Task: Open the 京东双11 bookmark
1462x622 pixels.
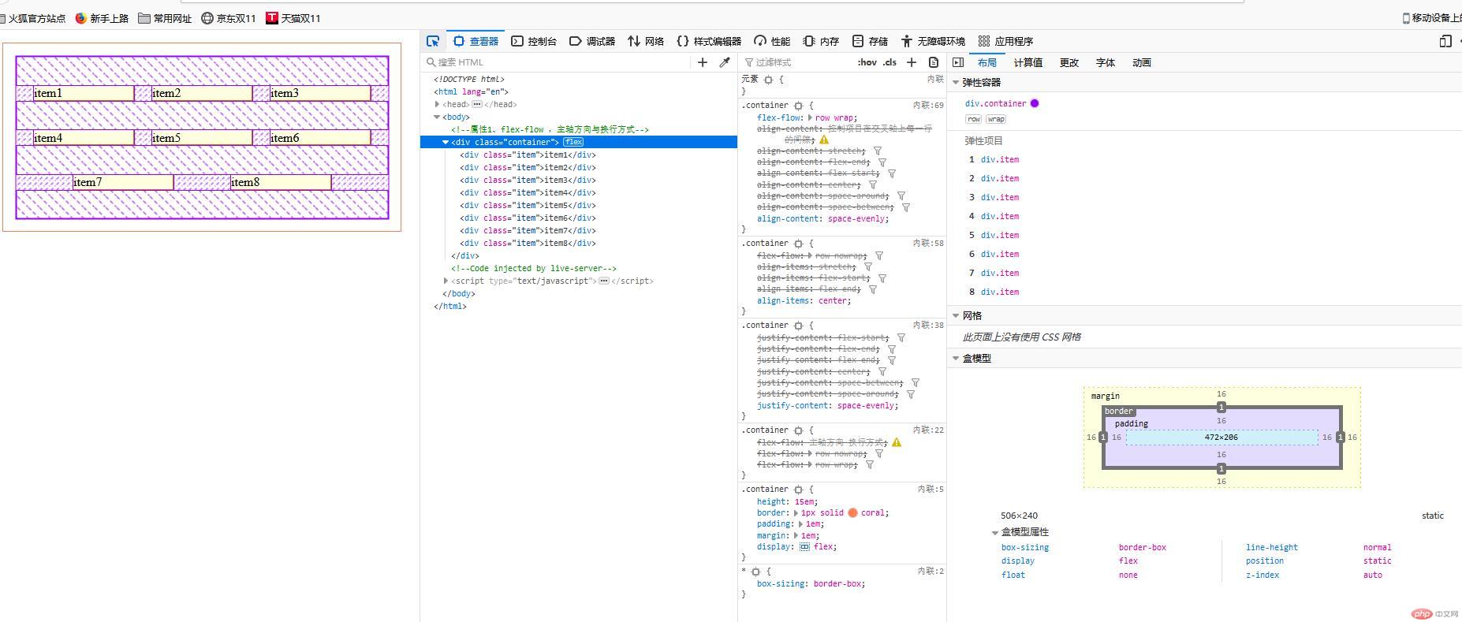Action: (229, 18)
